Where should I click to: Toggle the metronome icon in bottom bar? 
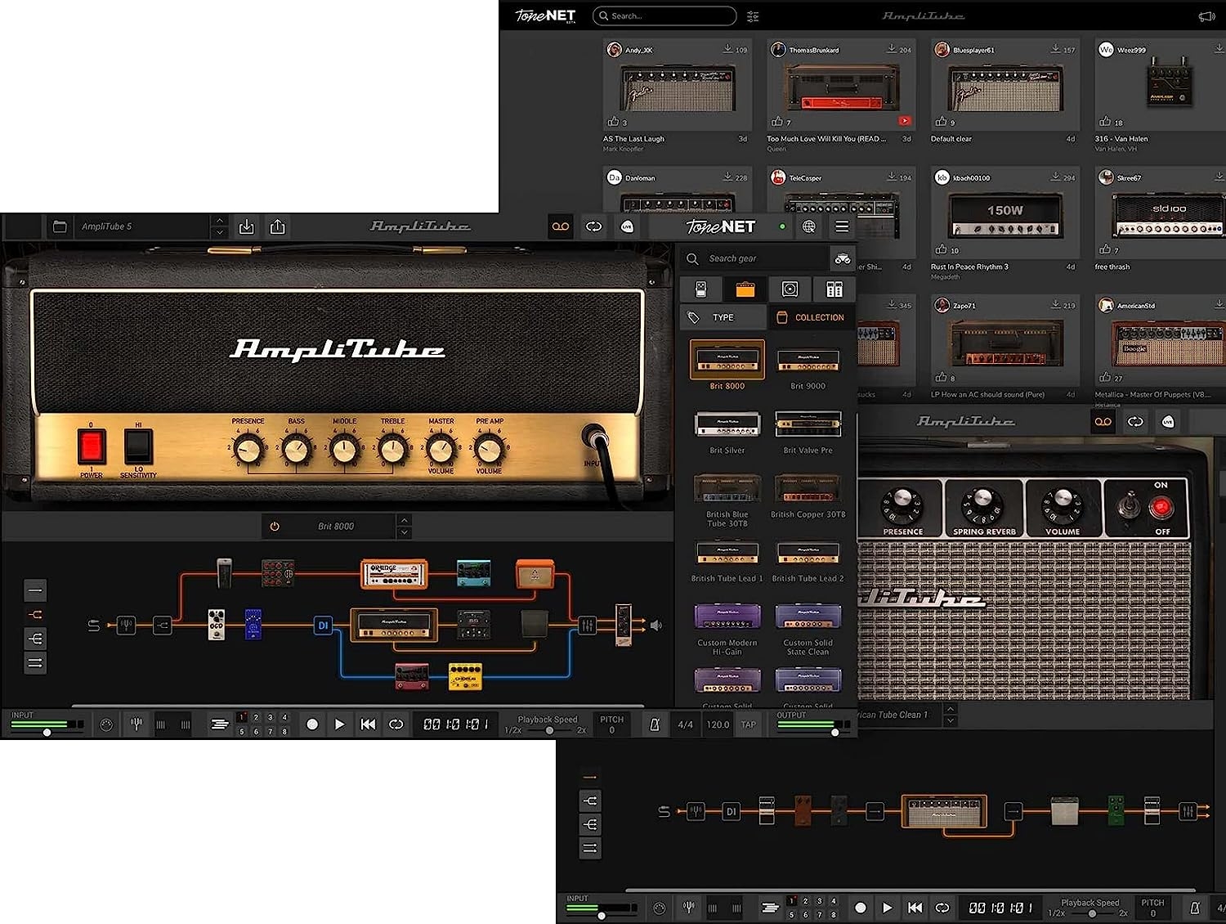point(655,724)
